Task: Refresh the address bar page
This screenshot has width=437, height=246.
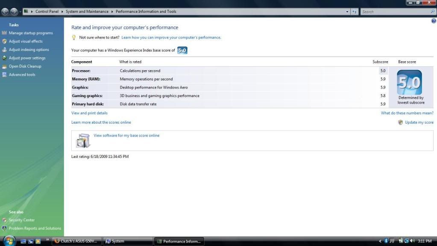Action: 354,12
